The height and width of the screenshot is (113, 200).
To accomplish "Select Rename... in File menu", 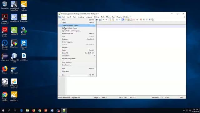I will (77, 47).
